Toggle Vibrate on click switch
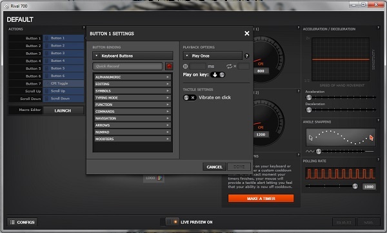The width and height of the screenshot is (387, 233). click(x=190, y=97)
